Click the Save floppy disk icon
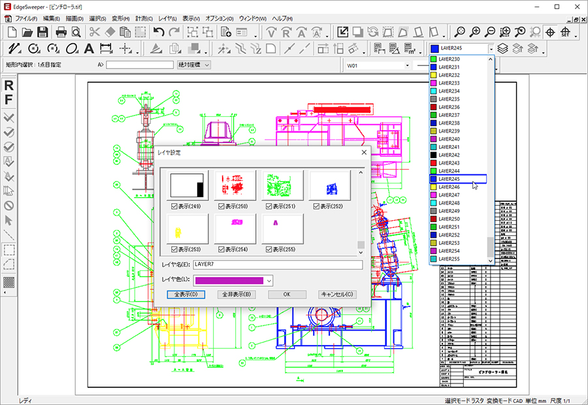The height and width of the screenshot is (405, 588). [42, 31]
